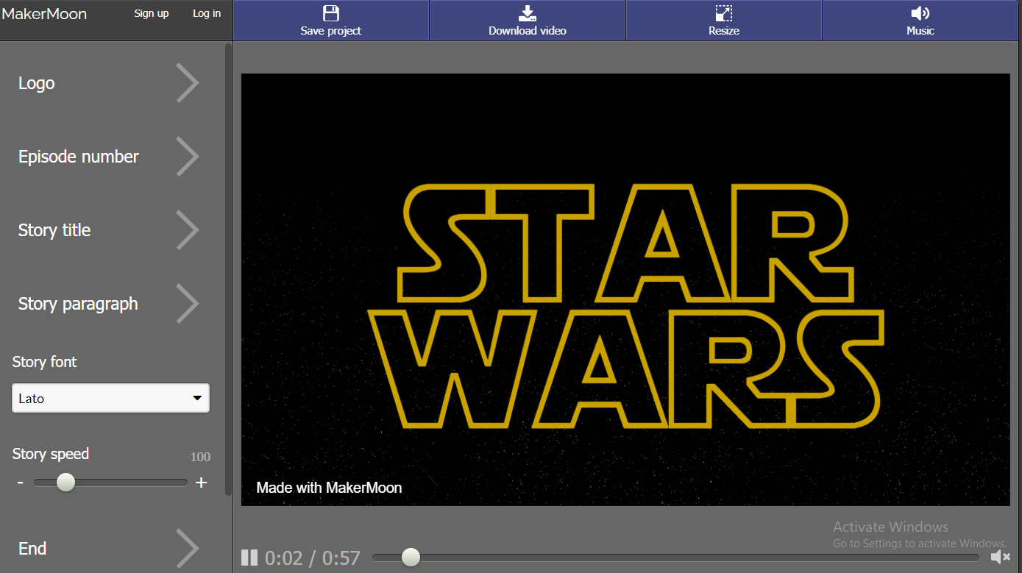Viewport: 1022px width, 573px height.
Task: Select the End menu label
Action: click(x=32, y=549)
